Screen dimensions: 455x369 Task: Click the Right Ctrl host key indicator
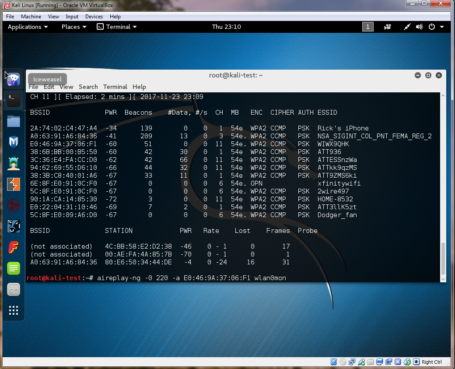(431, 362)
